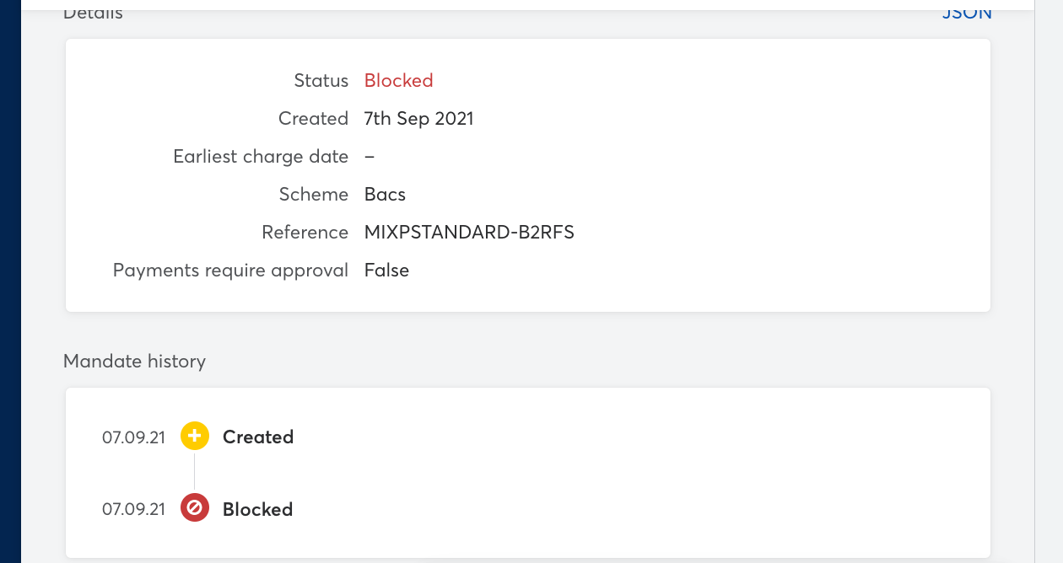Viewport: 1063px width, 563px height.
Task: Click the Scheme field label
Action: point(314,195)
